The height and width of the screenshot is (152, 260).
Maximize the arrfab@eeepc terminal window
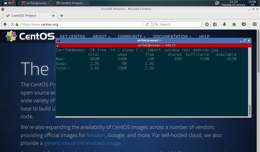coord(245,41)
